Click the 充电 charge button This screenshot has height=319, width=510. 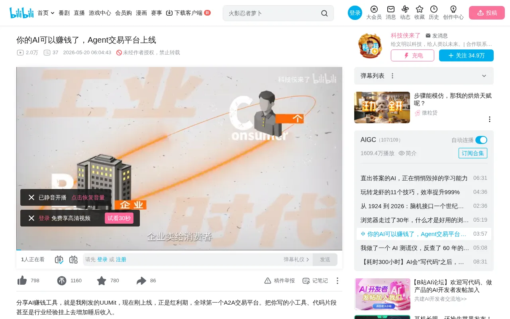pos(412,55)
